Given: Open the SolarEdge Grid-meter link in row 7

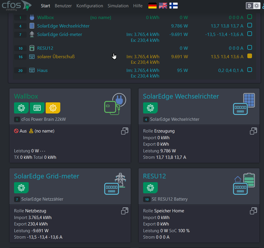Looking at the screenshot, I should pos(60,34).
